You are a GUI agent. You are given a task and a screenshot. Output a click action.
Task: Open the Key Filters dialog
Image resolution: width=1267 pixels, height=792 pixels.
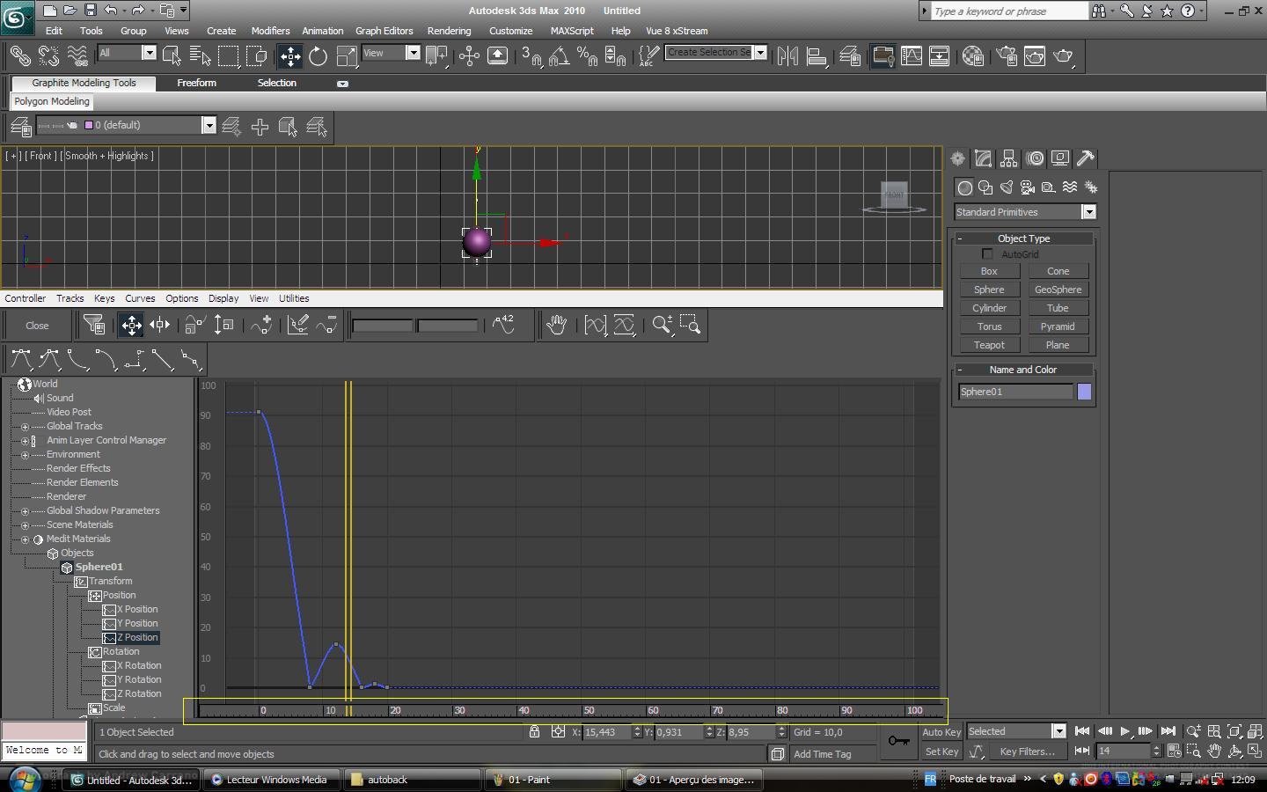pyautogui.click(x=1027, y=752)
